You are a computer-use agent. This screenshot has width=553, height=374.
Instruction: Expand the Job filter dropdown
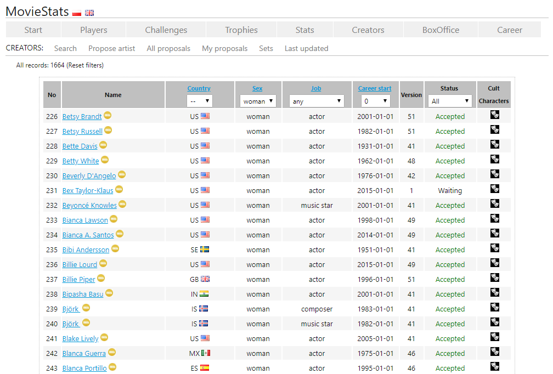(x=317, y=101)
